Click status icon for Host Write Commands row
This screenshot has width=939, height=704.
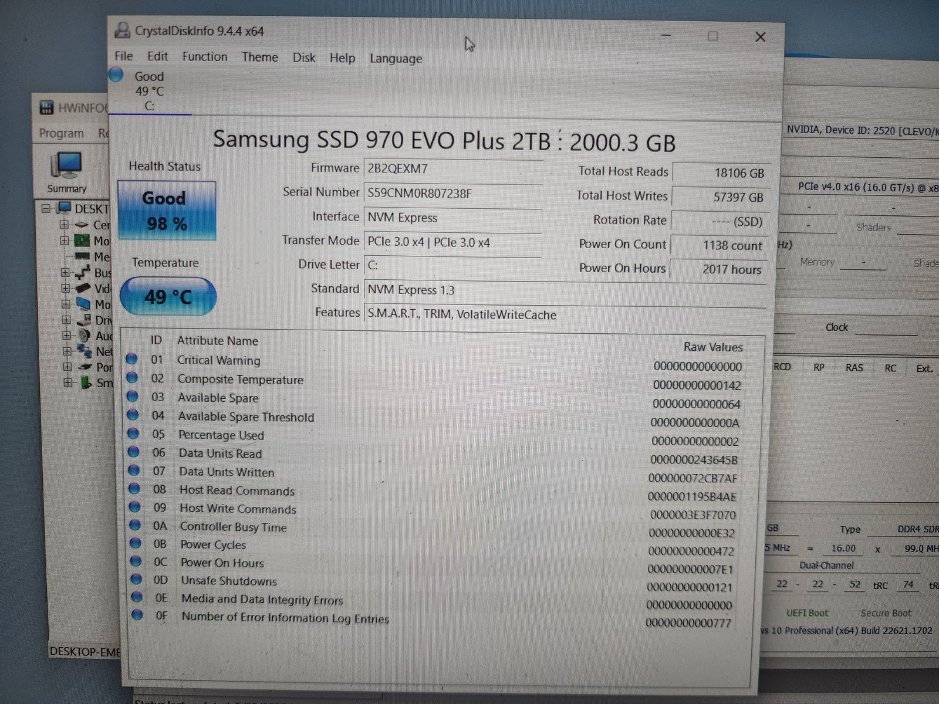click(134, 506)
